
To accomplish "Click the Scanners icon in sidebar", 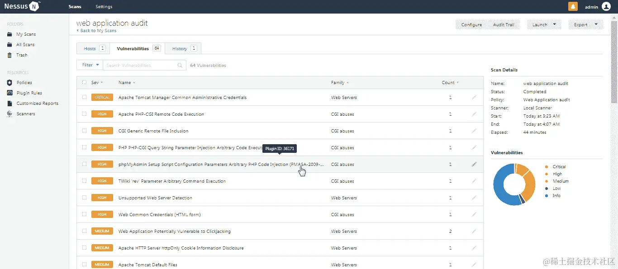I will coord(10,114).
